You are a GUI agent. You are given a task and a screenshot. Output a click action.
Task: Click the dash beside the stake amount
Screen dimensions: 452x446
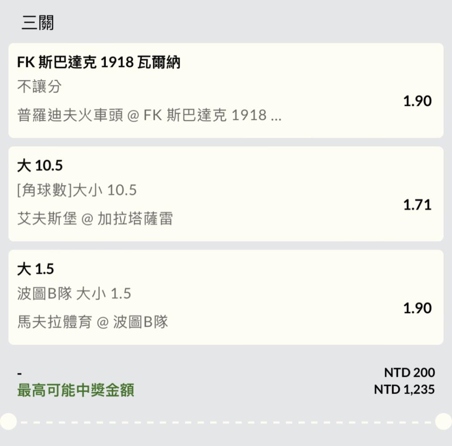20,374
